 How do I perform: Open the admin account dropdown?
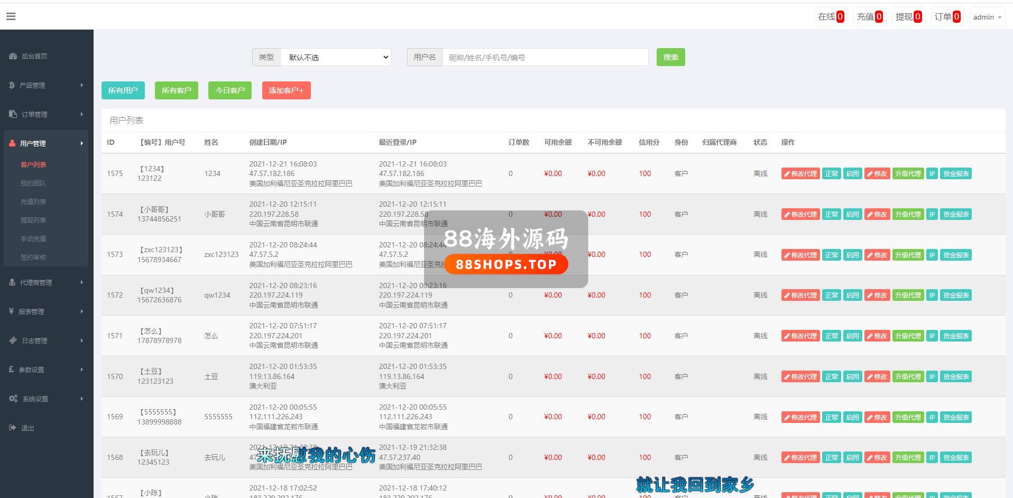coord(987,17)
